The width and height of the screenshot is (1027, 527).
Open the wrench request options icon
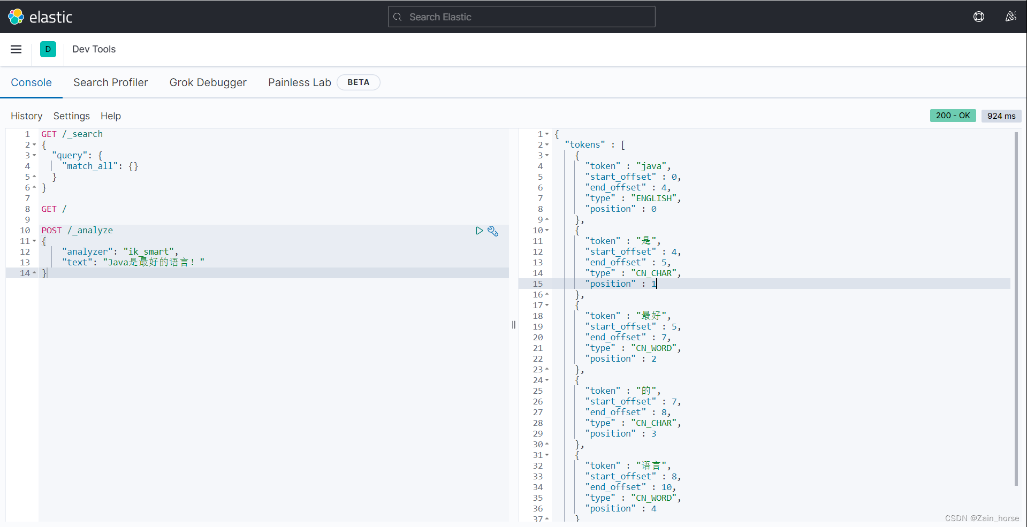[x=493, y=231]
